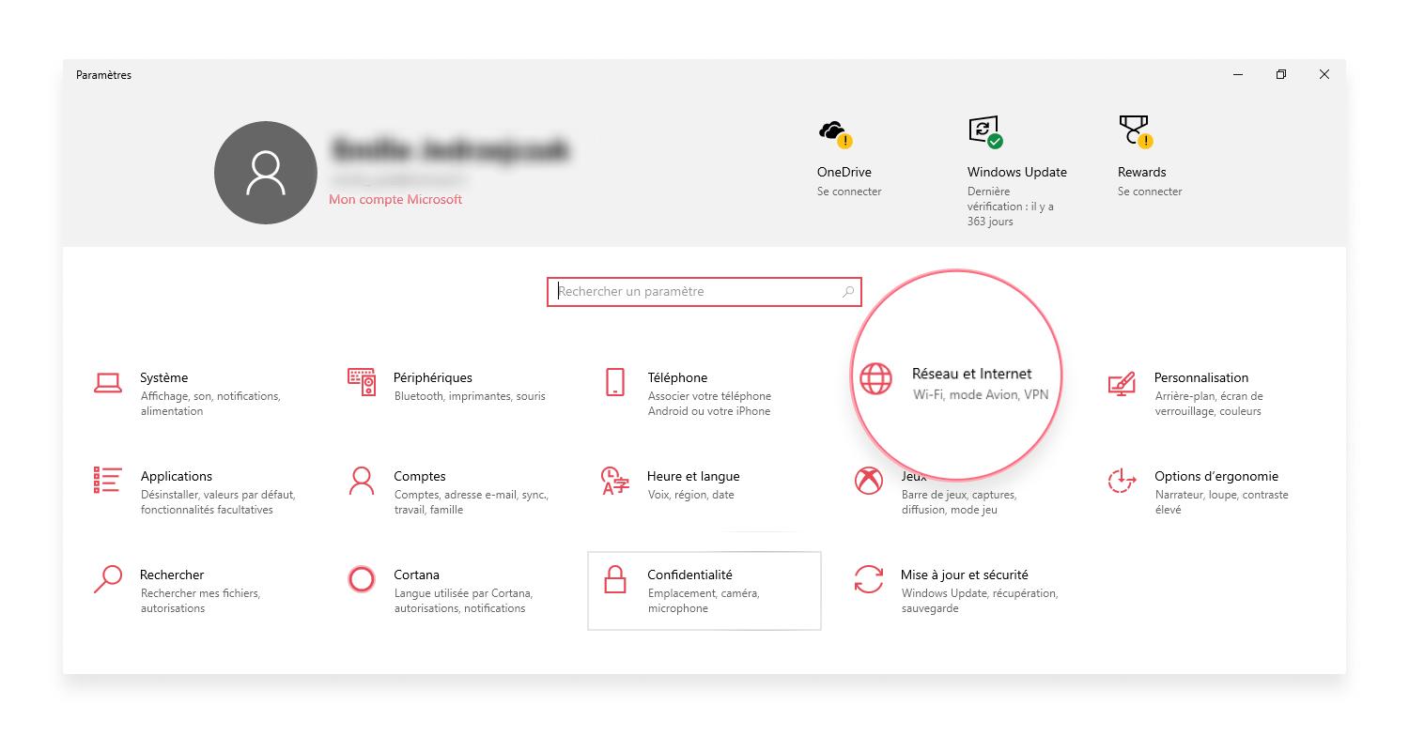Click the Rewards Se connecter text
Screen dimensions: 1409x751
click(x=1150, y=192)
